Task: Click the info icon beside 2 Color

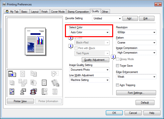Action: (71, 38)
